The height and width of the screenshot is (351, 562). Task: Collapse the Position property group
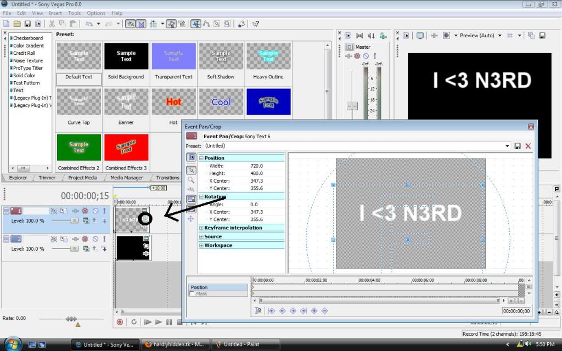coord(201,158)
